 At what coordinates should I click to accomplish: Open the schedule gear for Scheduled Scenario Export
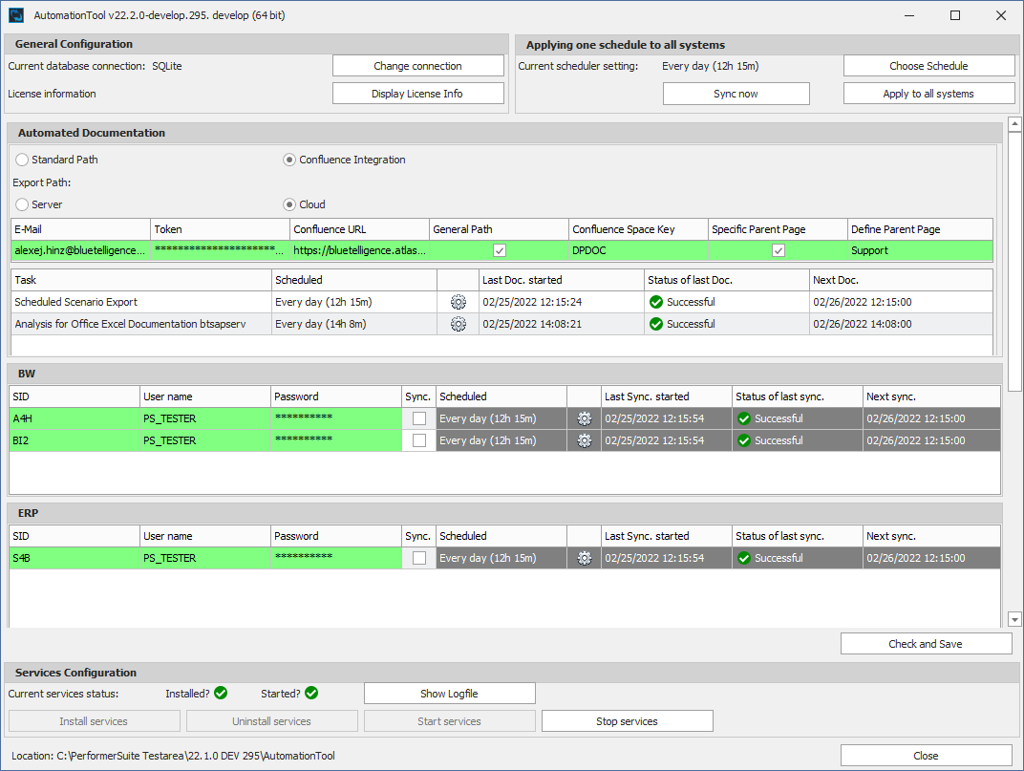pos(458,301)
